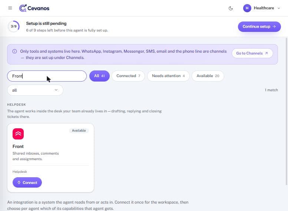Filter by Available integrations
The height and width of the screenshot is (211, 288).
pos(208,76)
